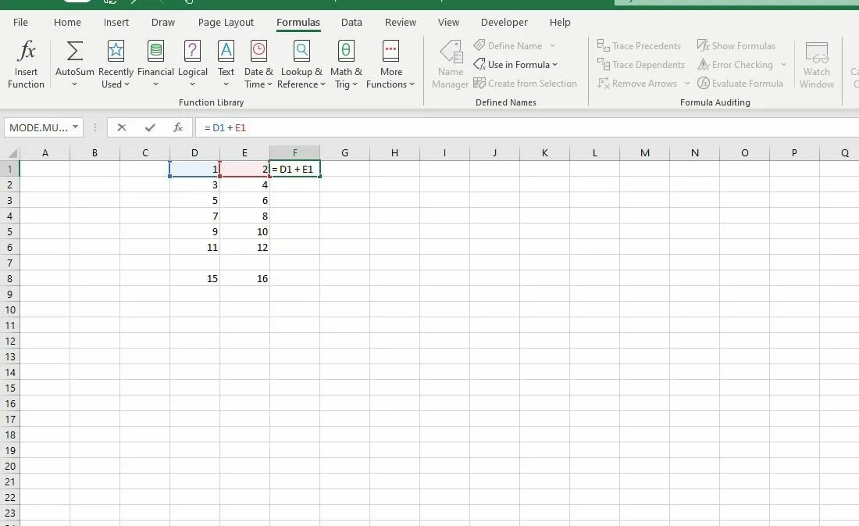
Task: Click Trace Dependents
Action: point(641,65)
